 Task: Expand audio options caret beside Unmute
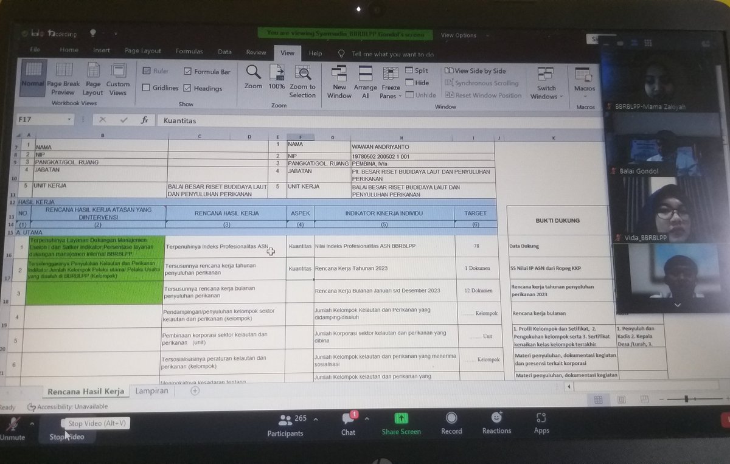click(32, 423)
